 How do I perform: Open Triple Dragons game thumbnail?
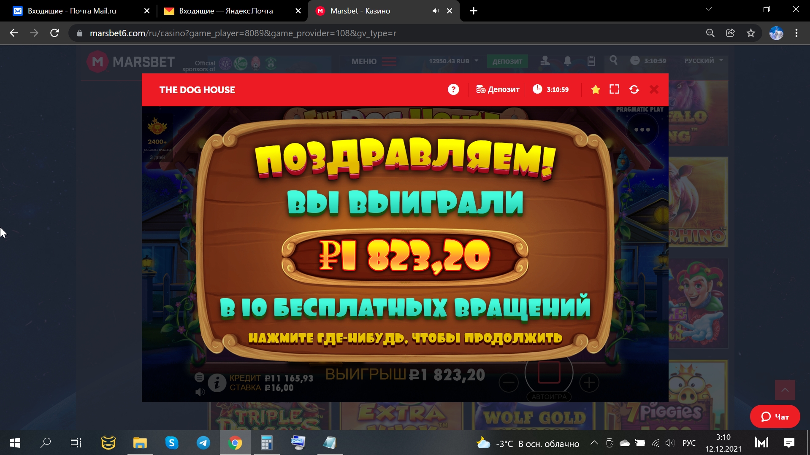coord(270,416)
